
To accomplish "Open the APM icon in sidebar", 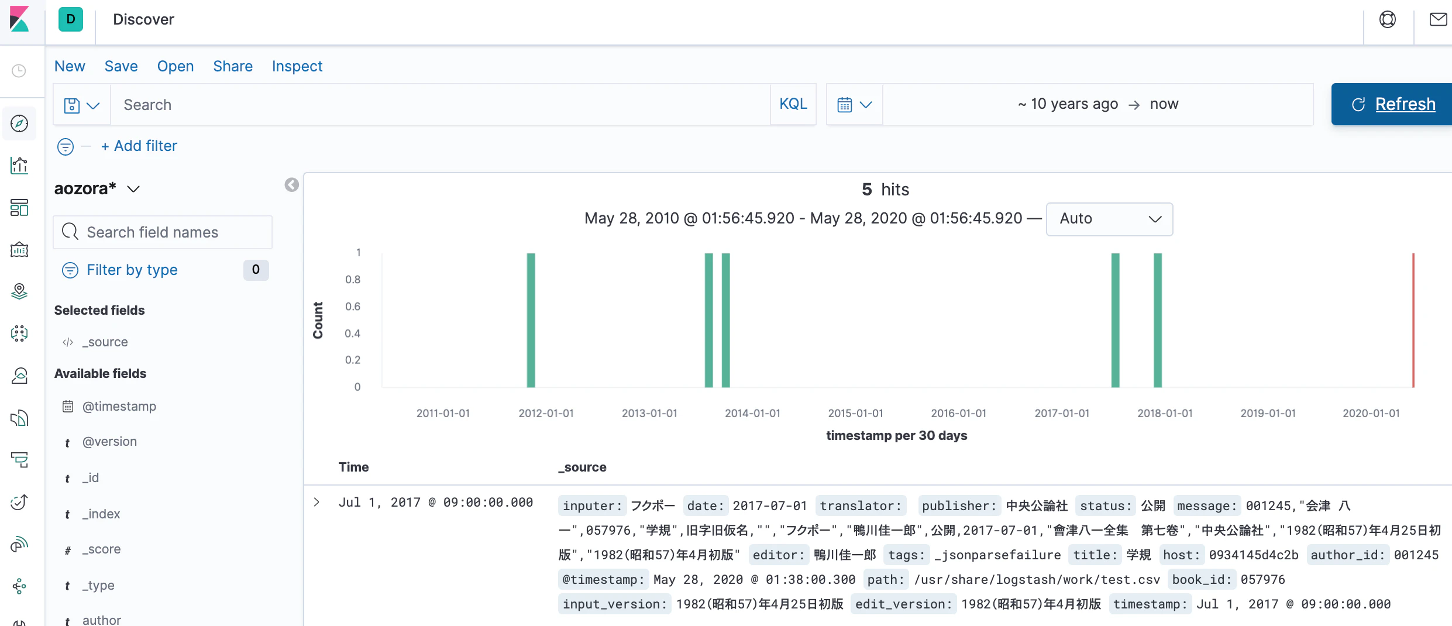I will point(19,460).
